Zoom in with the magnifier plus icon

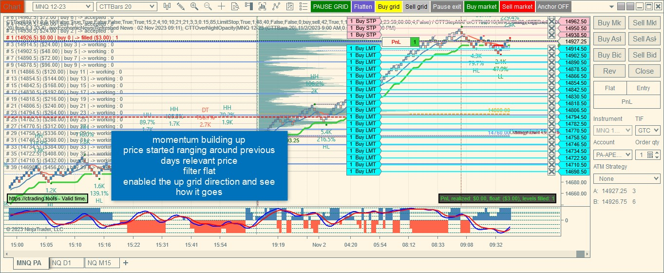click(194, 6)
